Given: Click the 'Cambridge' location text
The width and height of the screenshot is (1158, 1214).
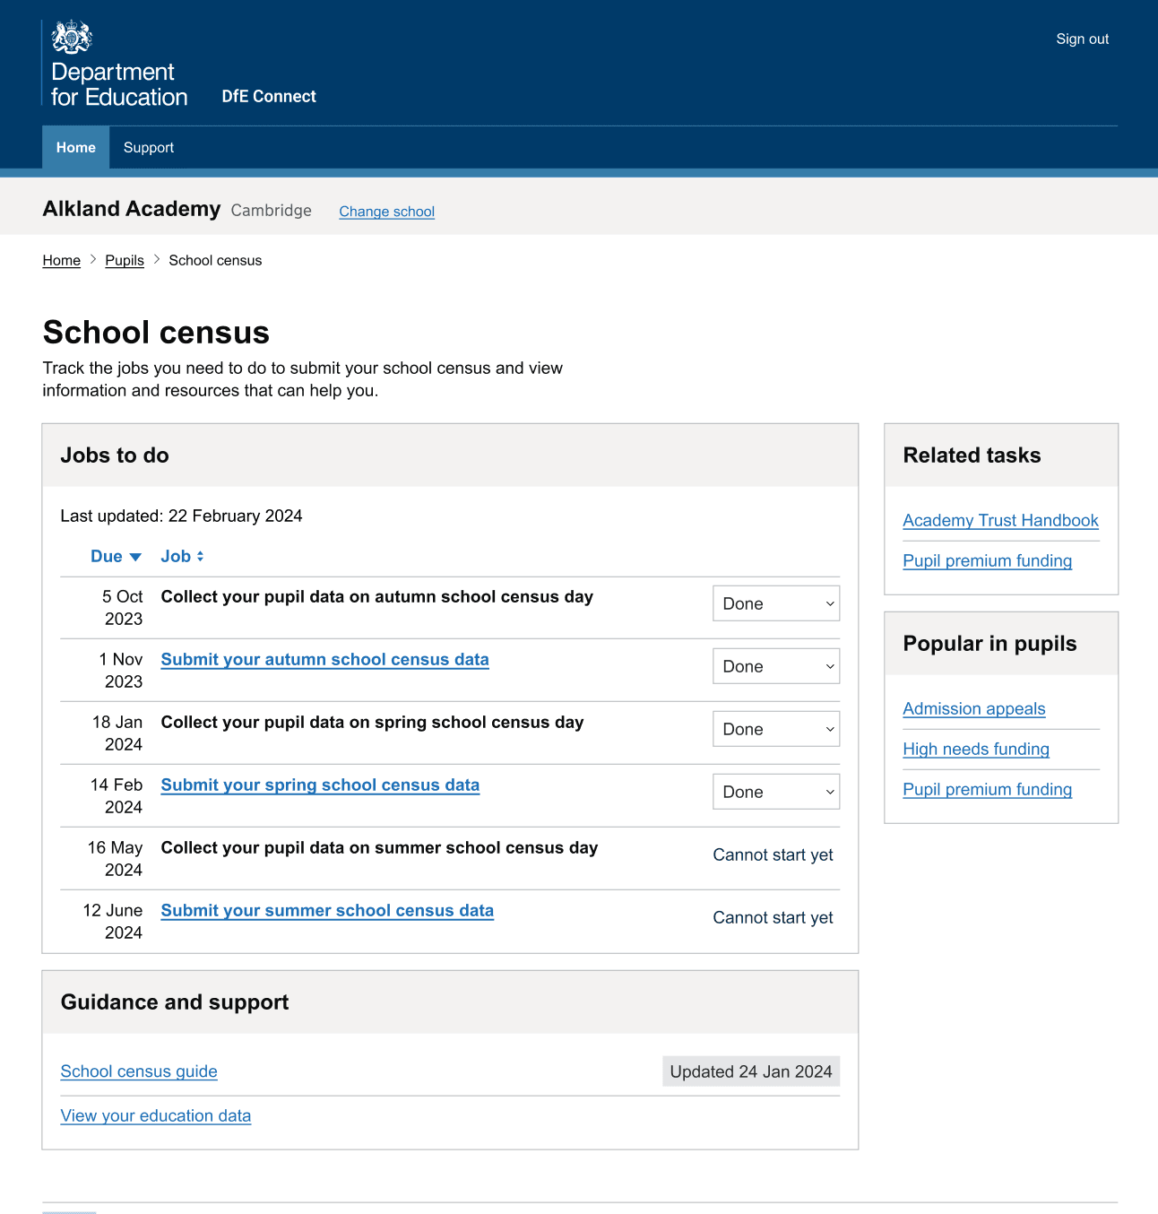Looking at the screenshot, I should (272, 210).
